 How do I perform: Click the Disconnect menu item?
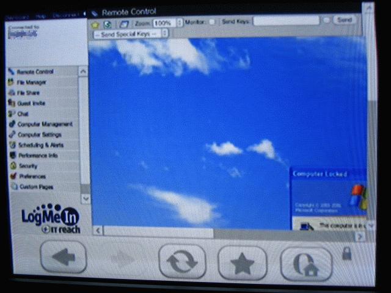65,15
